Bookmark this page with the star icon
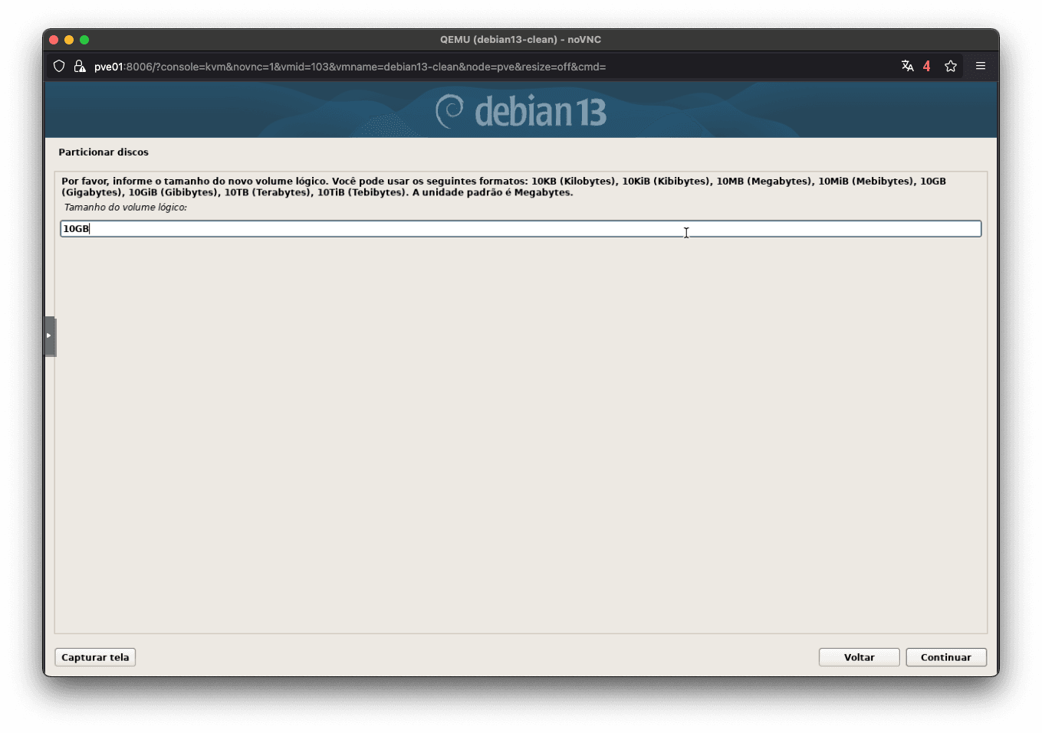This screenshot has height=733, width=1042. tap(951, 66)
